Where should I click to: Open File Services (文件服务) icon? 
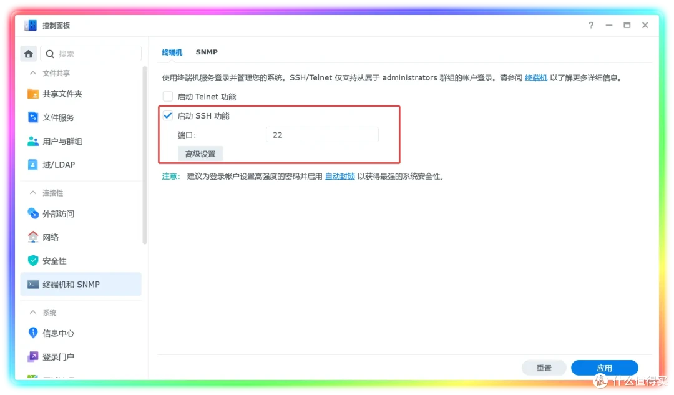coord(32,117)
